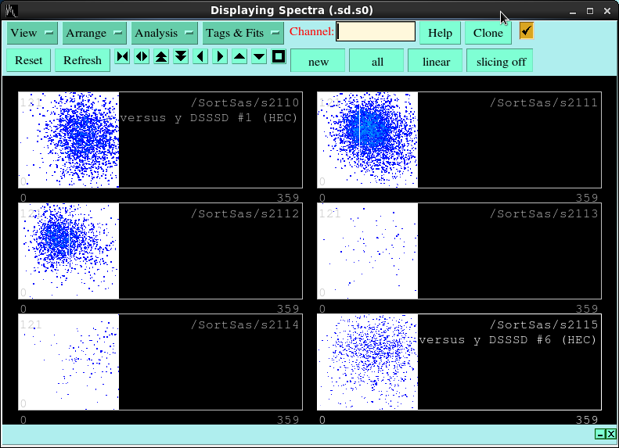Image resolution: width=619 pixels, height=448 pixels.
Task: Click the left-pointing triangle icon
Action: [x=200, y=57]
